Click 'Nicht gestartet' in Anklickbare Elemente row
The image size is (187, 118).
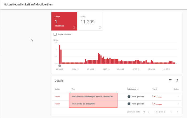click(x=138, y=96)
